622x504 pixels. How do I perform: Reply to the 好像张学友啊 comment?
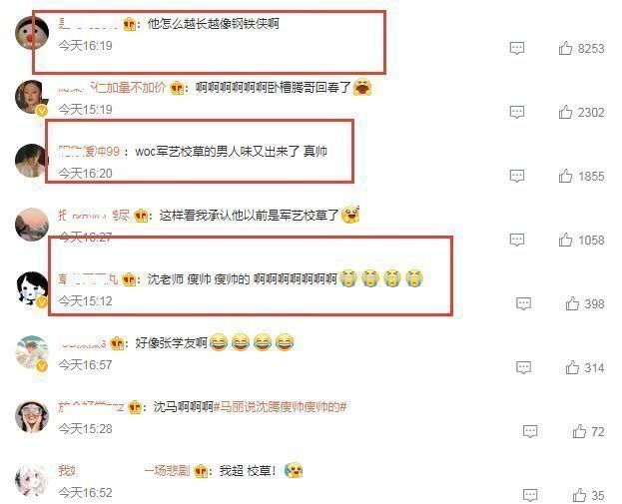tap(523, 367)
